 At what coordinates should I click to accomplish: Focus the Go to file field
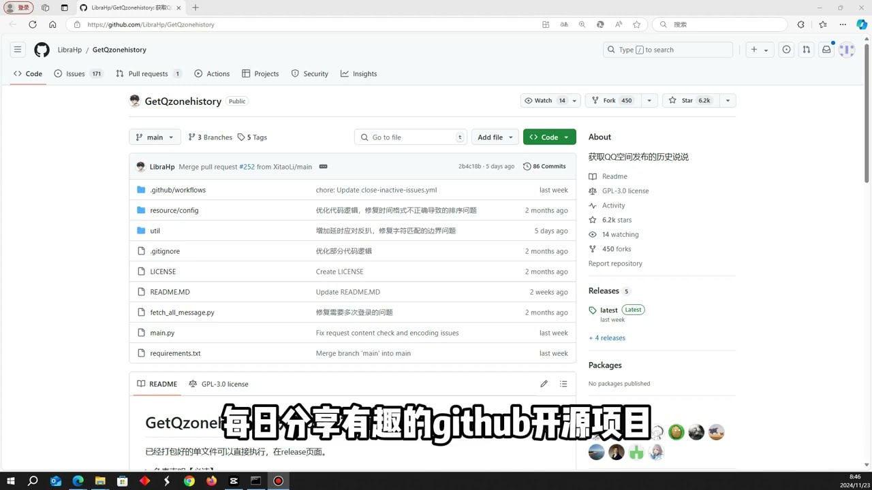tap(411, 137)
